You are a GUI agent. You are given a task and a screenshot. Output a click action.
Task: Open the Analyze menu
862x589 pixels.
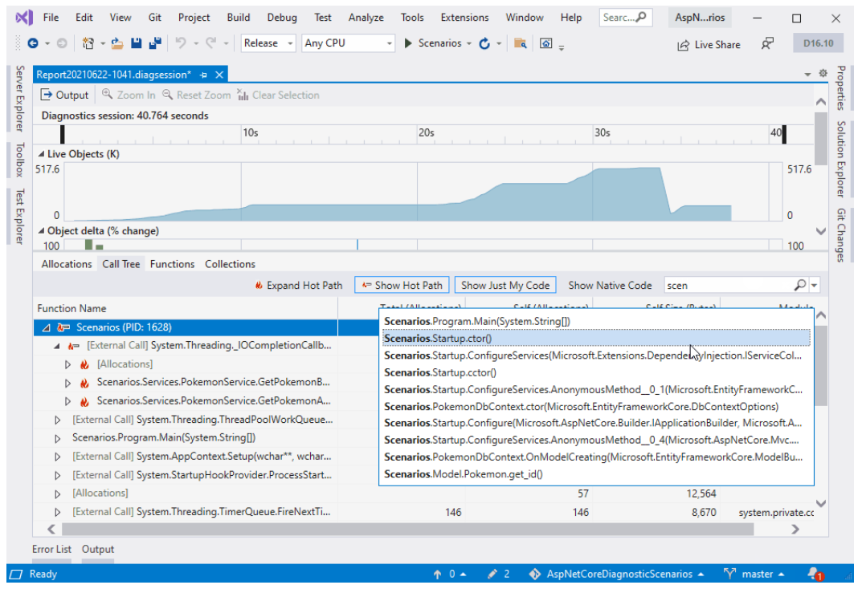366,18
